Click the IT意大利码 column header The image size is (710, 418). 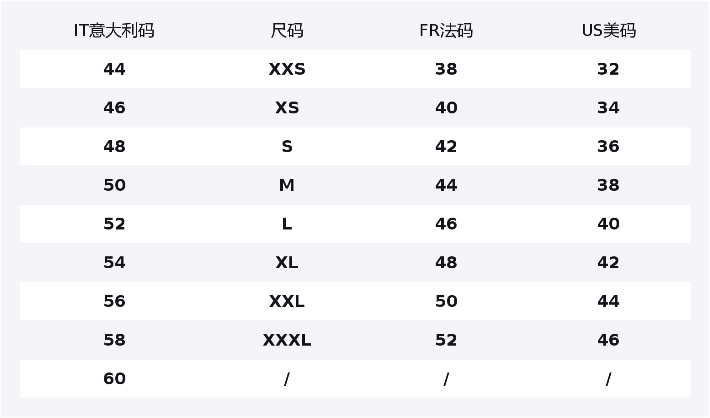tap(114, 31)
